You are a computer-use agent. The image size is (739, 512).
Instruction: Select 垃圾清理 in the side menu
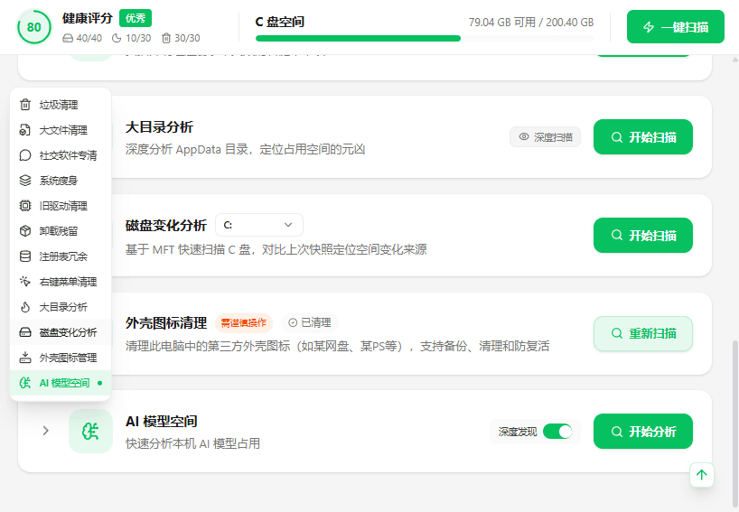click(61, 105)
